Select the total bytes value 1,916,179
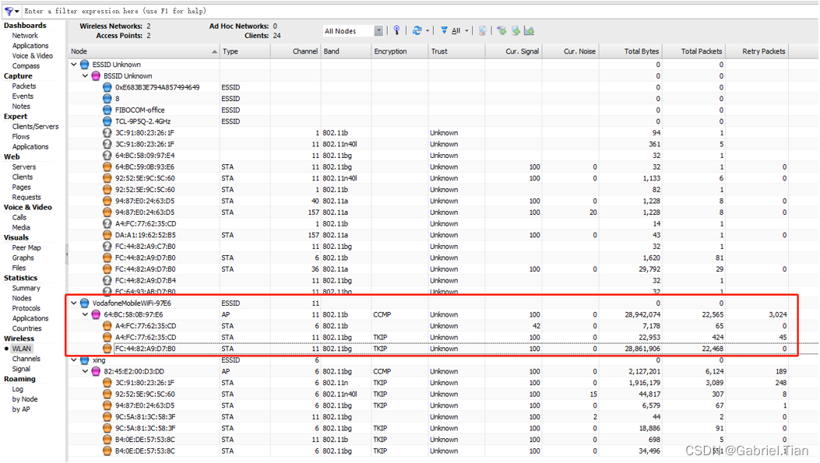This screenshot has height=463, width=820. point(644,383)
